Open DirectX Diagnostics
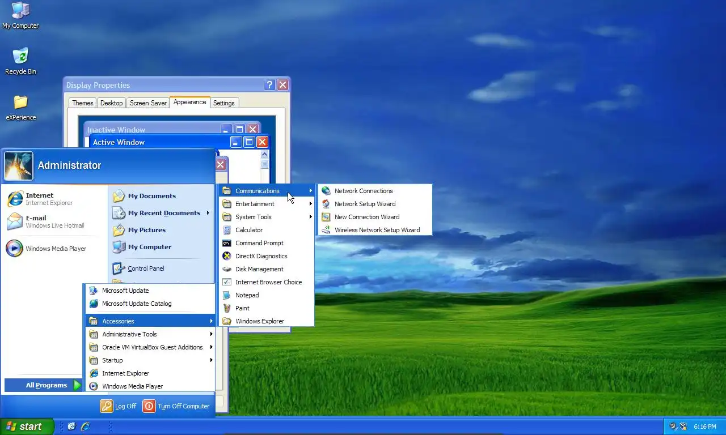The width and height of the screenshot is (726, 435). tap(267, 256)
